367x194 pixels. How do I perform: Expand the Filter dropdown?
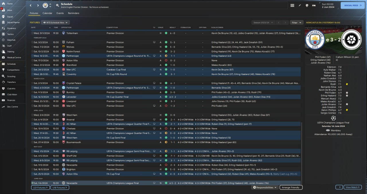296,22
